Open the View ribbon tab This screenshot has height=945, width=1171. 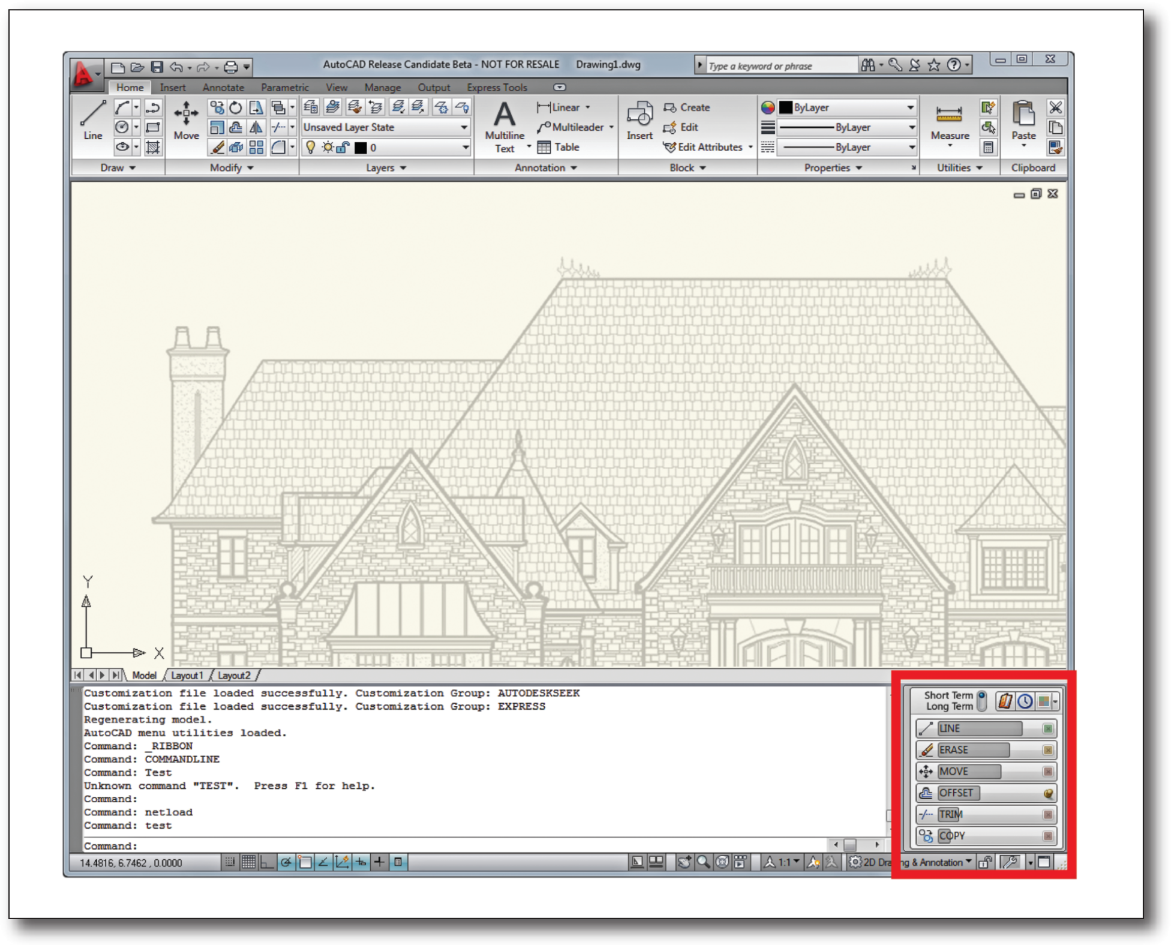coord(336,88)
